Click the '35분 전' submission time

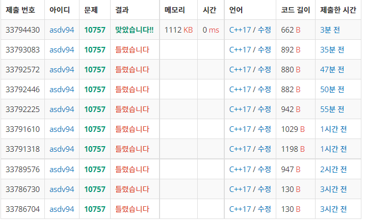(332, 50)
